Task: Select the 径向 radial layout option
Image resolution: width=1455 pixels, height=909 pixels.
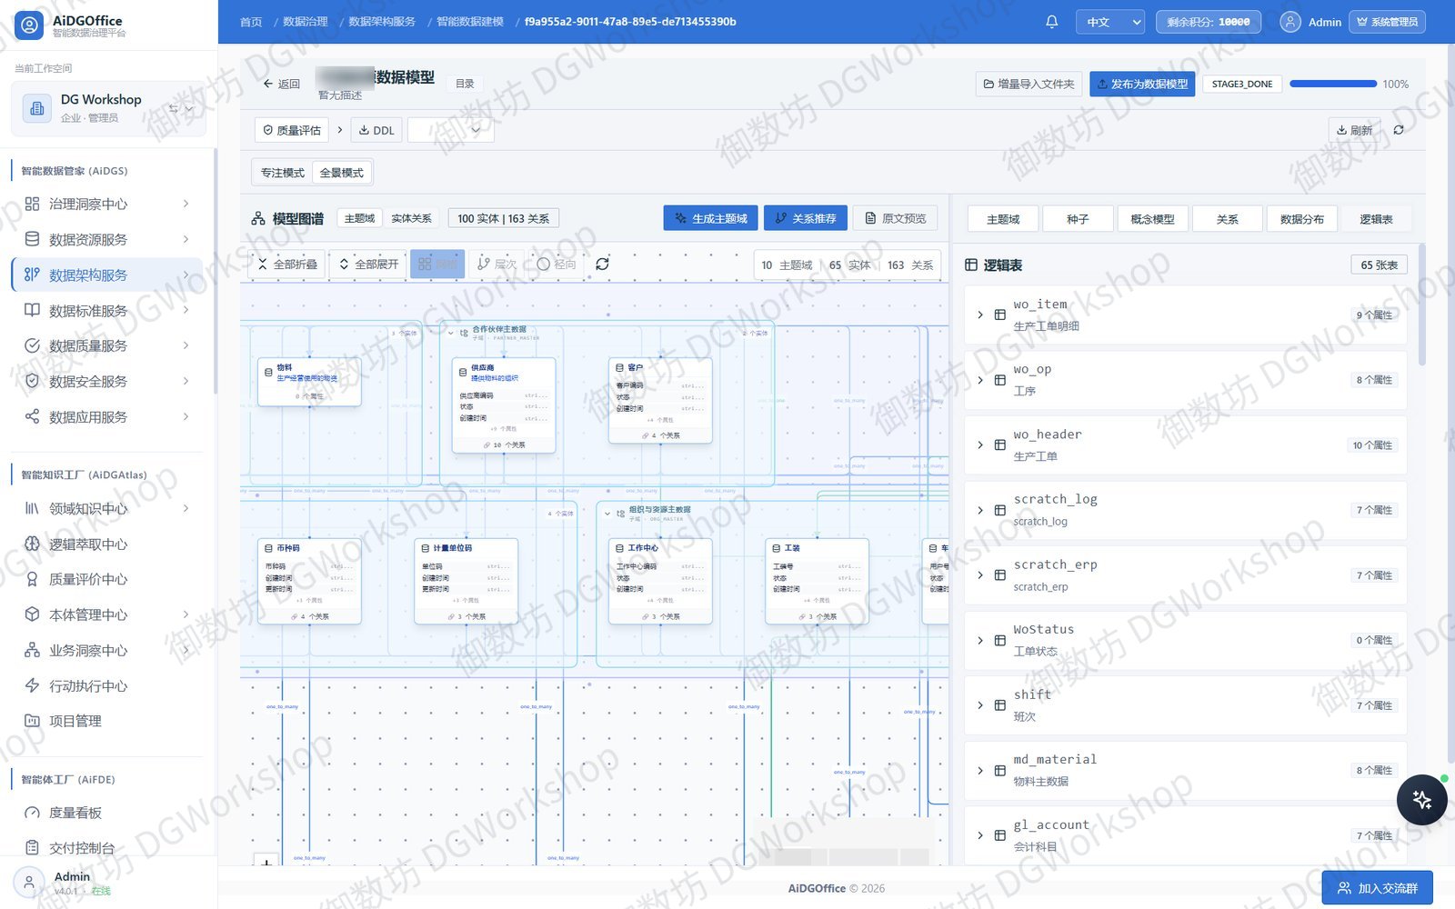Action: (x=557, y=265)
